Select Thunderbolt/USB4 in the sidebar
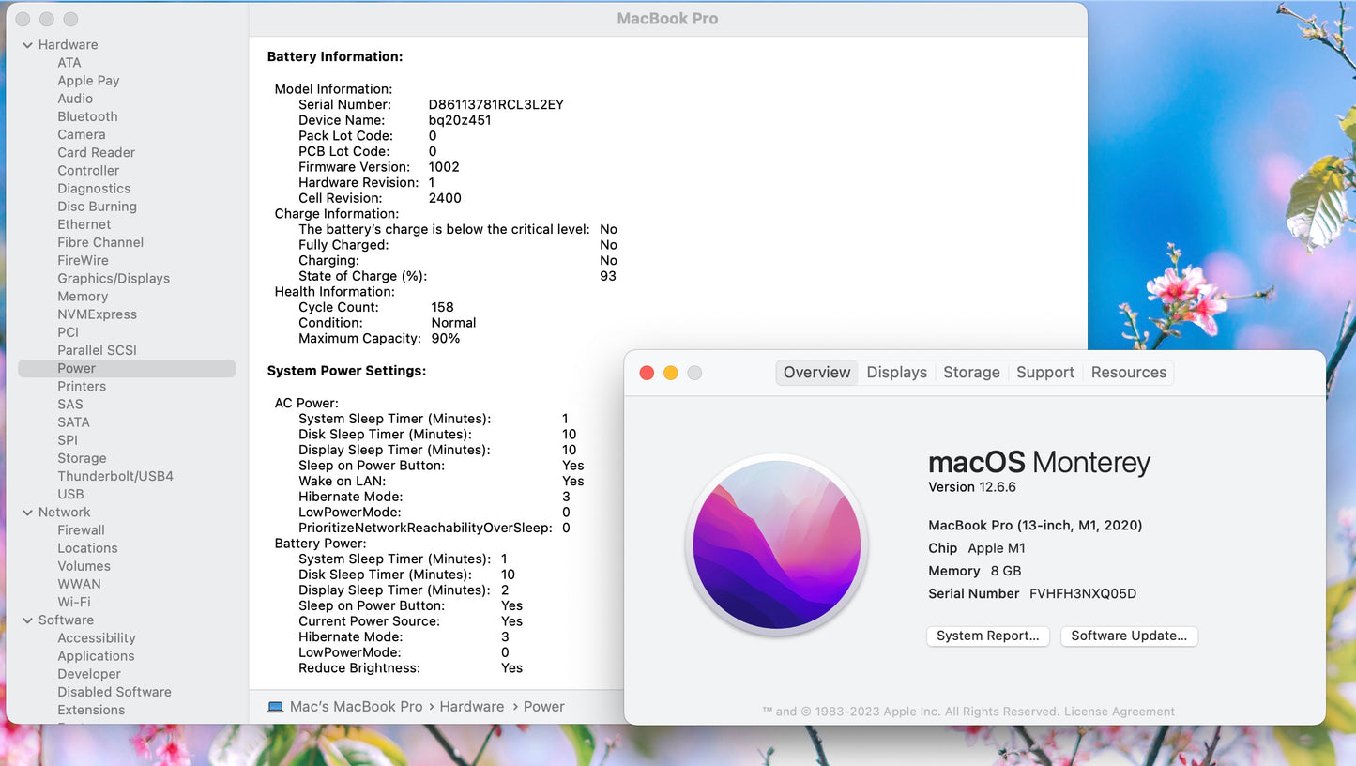1356x766 pixels. coord(114,476)
